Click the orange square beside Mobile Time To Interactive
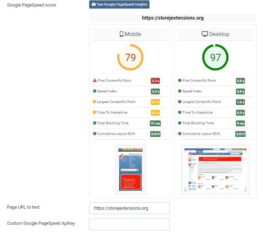Image resolution: width=263 pixels, height=233 pixels. point(94,112)
